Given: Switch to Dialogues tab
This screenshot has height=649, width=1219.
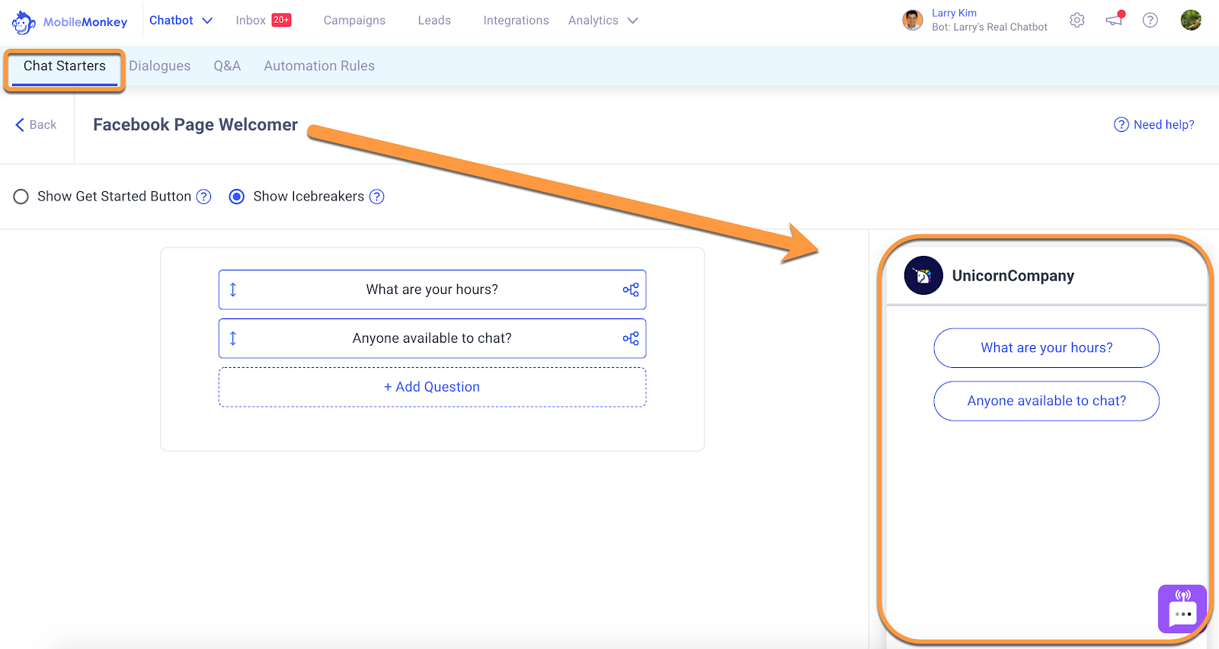Looking at the screenshot, I should [x=160, y=66].
